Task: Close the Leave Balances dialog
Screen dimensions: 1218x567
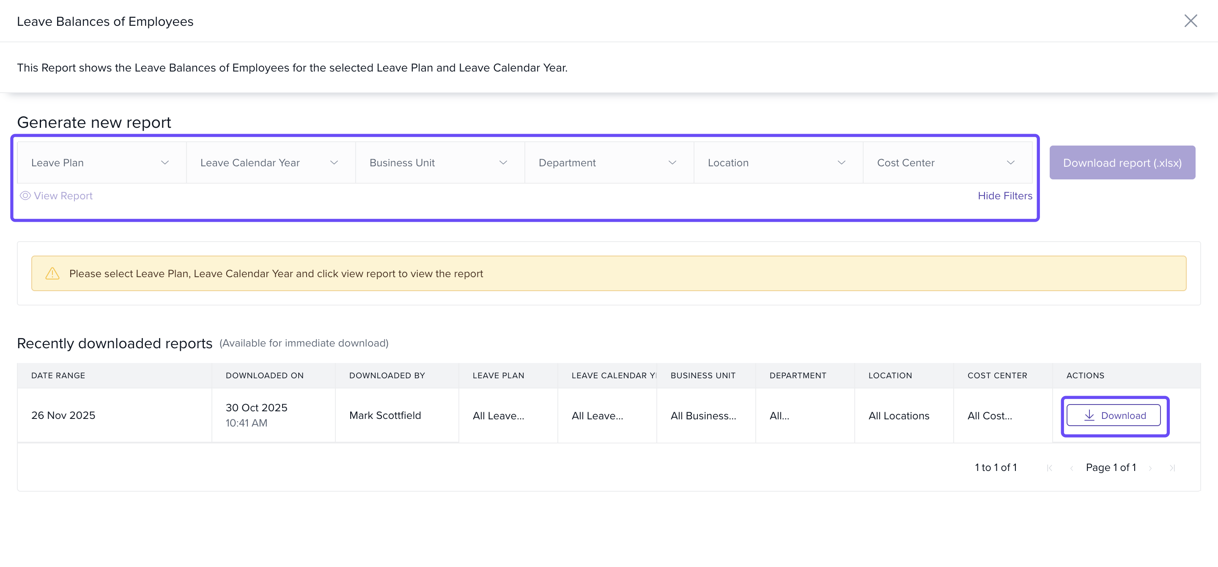Action: tap(1190, 21)
